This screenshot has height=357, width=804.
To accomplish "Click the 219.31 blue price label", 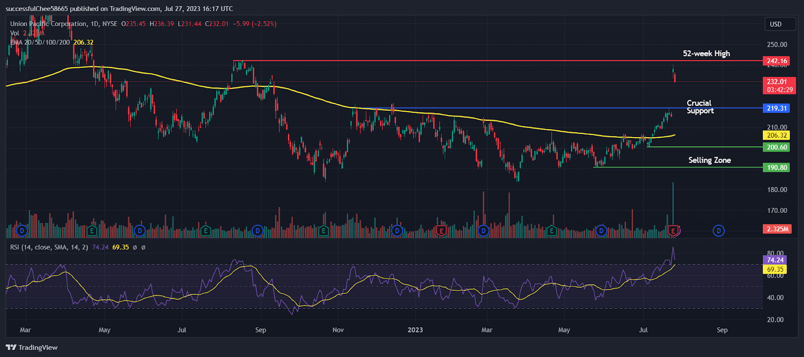I will [x=777, y=108].
